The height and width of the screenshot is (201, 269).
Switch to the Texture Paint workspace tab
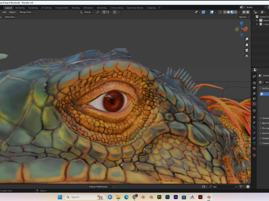62,8
